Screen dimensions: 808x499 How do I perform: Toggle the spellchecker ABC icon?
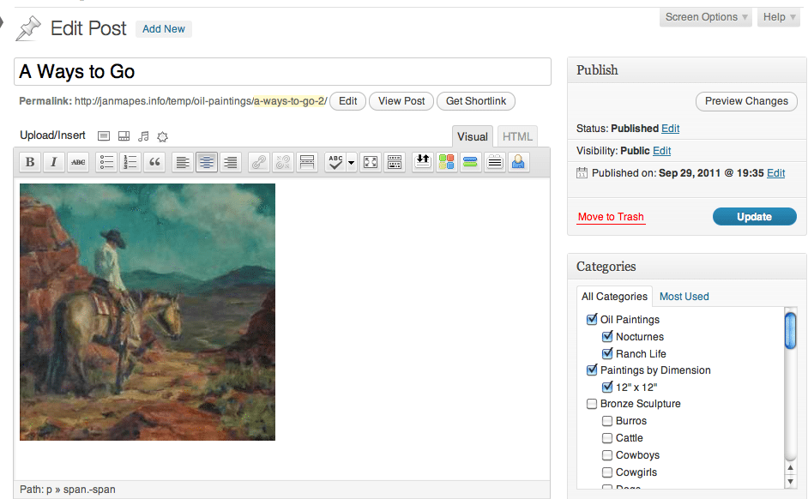coord(335,162)
